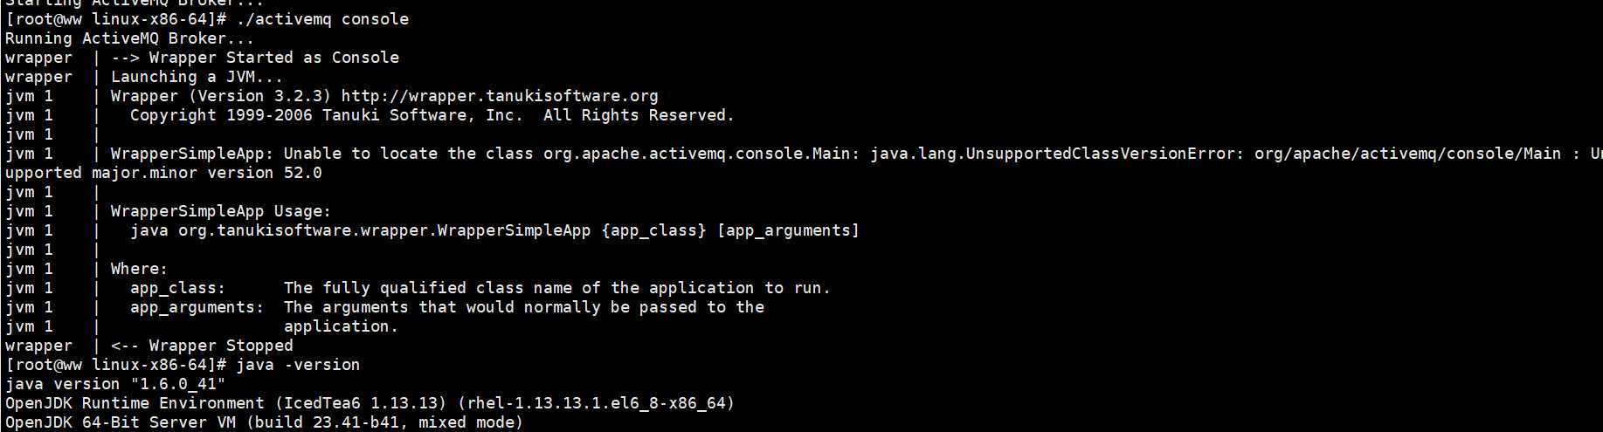
Task: Click the 'Running ActiveMQ Broker...' line
Action: 129,38
